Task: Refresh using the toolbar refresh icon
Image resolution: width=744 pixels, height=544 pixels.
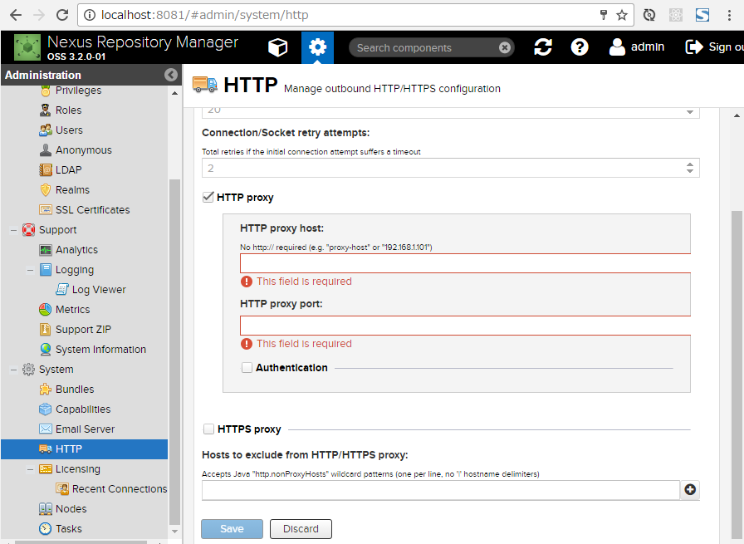Action: 543,47
